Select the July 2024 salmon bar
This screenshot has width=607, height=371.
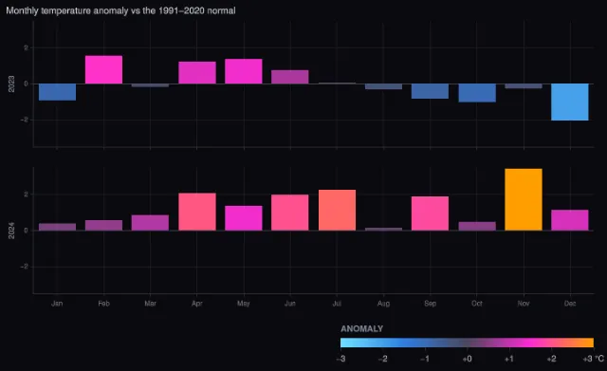pyautogui.click(x=338, y=211)
